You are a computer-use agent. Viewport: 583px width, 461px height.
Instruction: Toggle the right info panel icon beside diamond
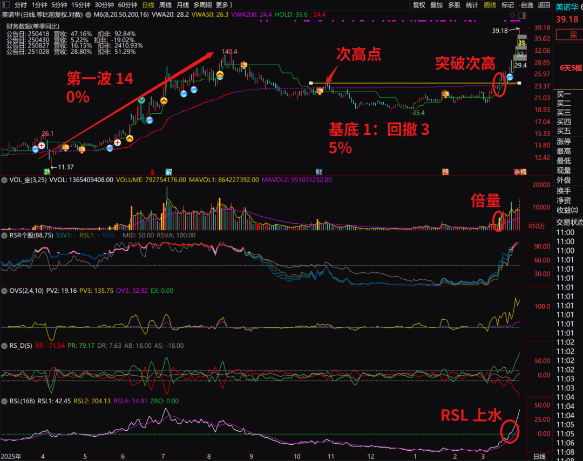522,15
